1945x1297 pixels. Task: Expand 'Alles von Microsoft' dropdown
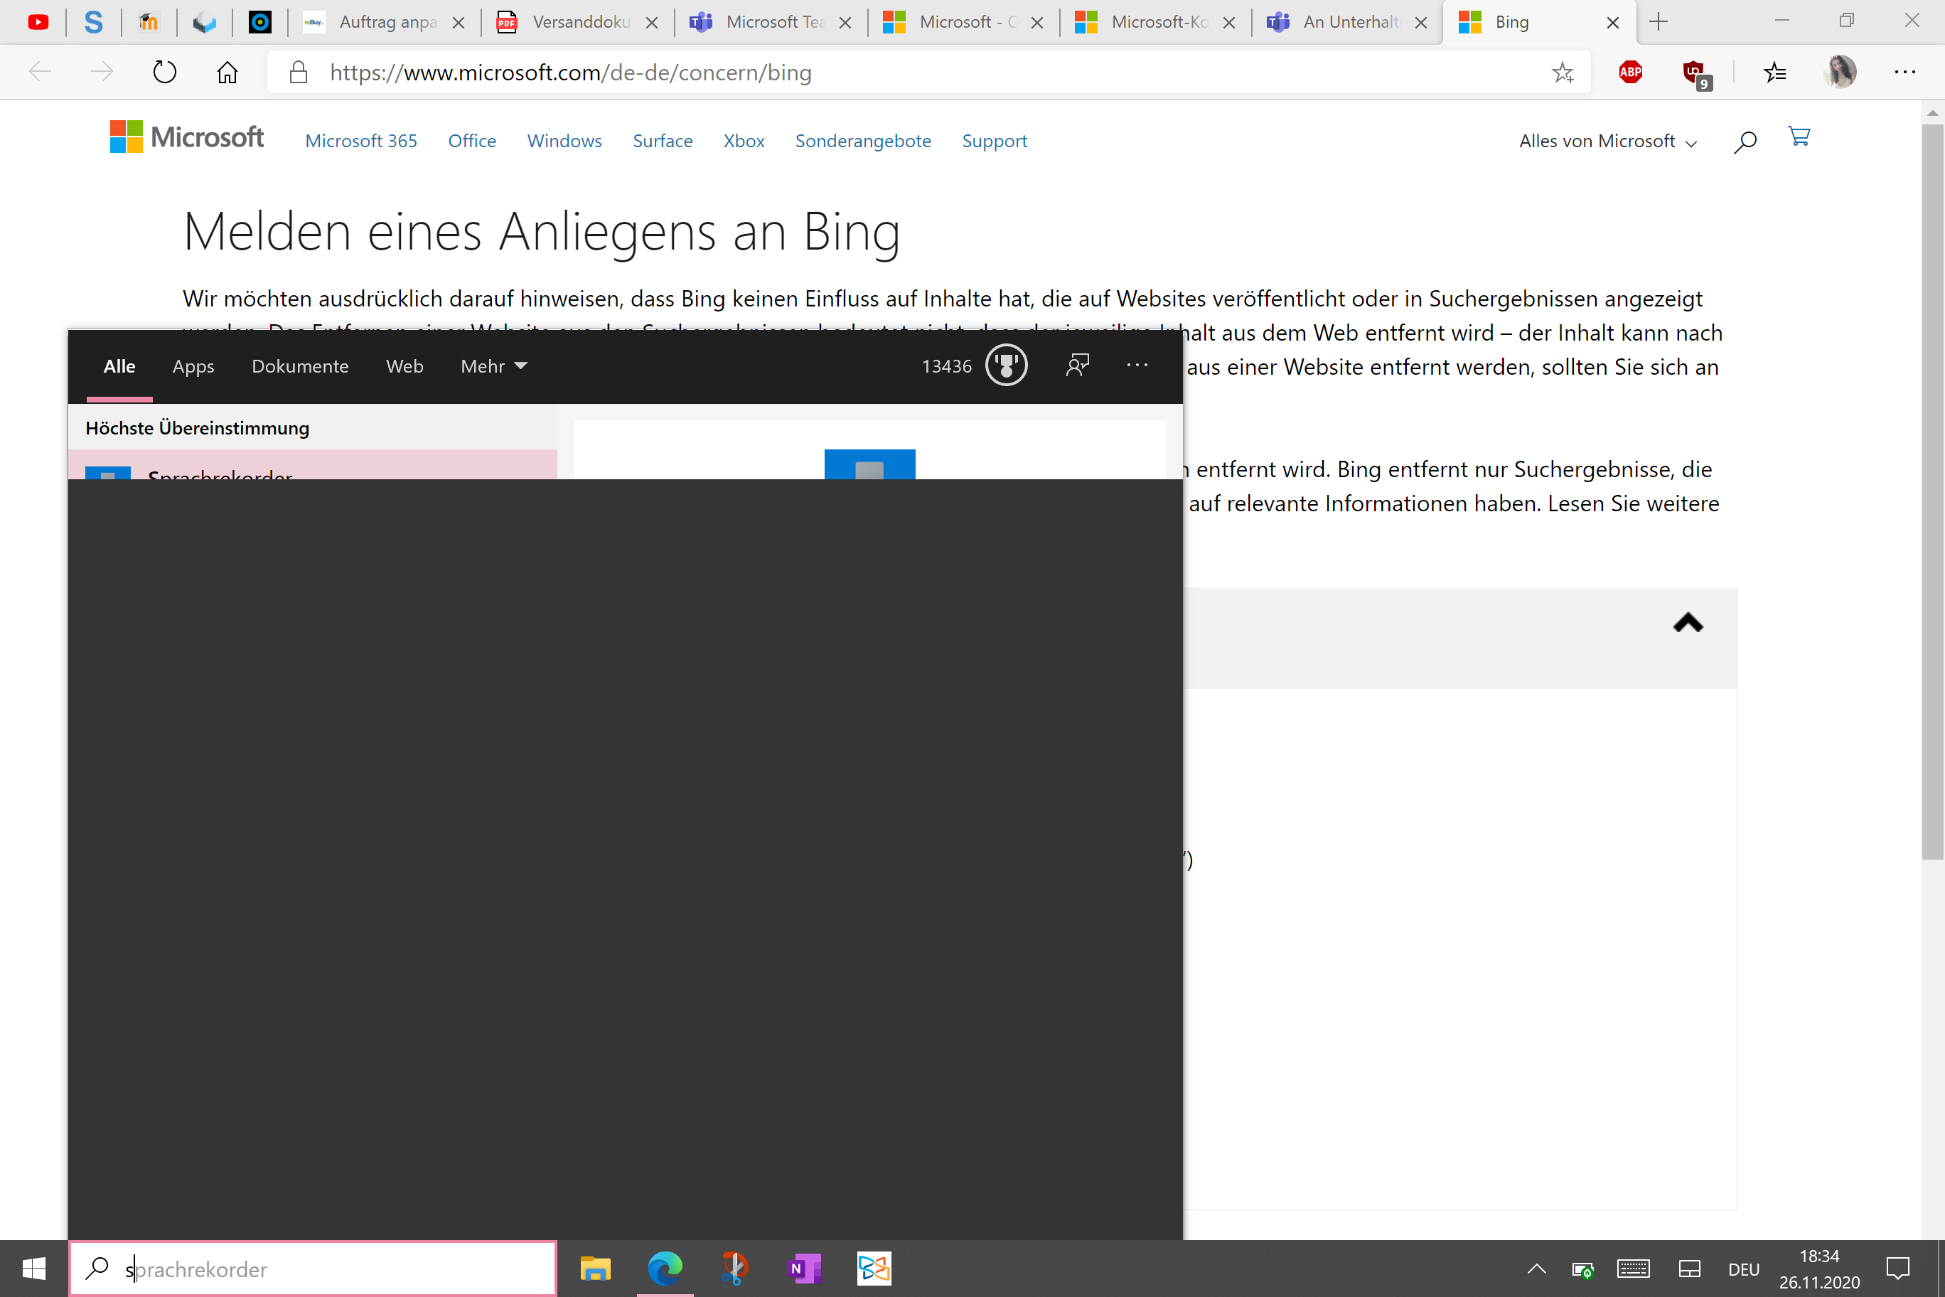(1609, 142)
